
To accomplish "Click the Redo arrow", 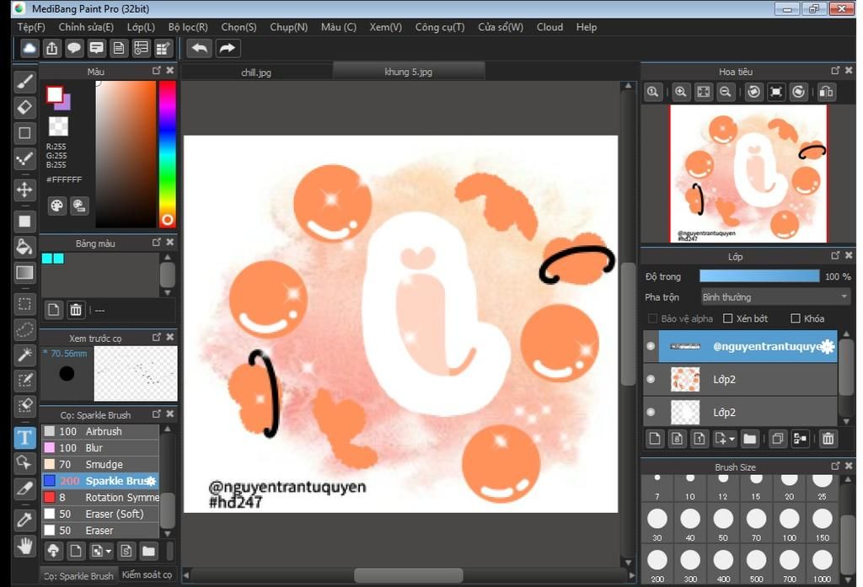I will (x=227, y=48).
